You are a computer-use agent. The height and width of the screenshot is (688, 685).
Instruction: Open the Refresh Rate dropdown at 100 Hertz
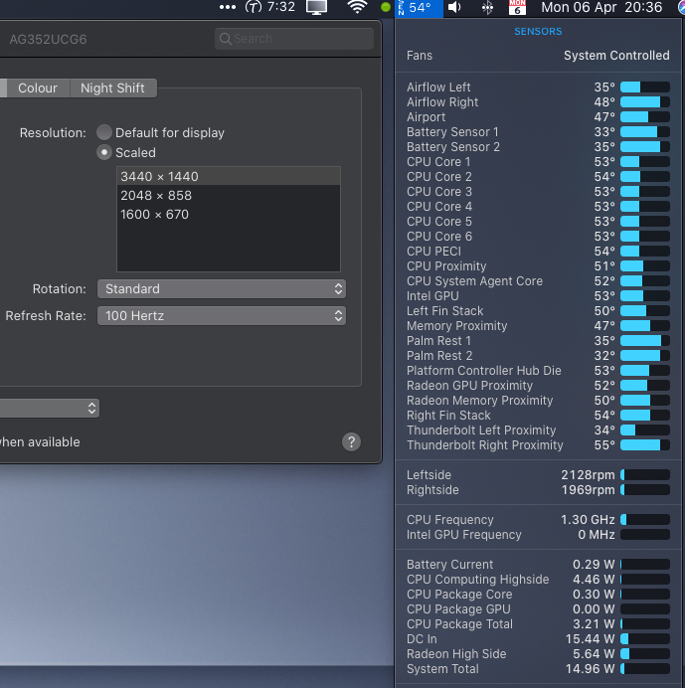222,315
